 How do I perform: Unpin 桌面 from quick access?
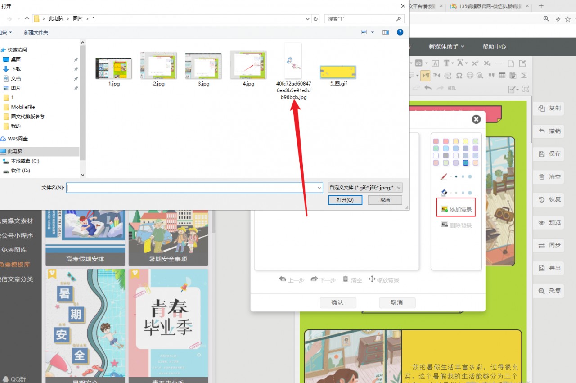(76, 59)
